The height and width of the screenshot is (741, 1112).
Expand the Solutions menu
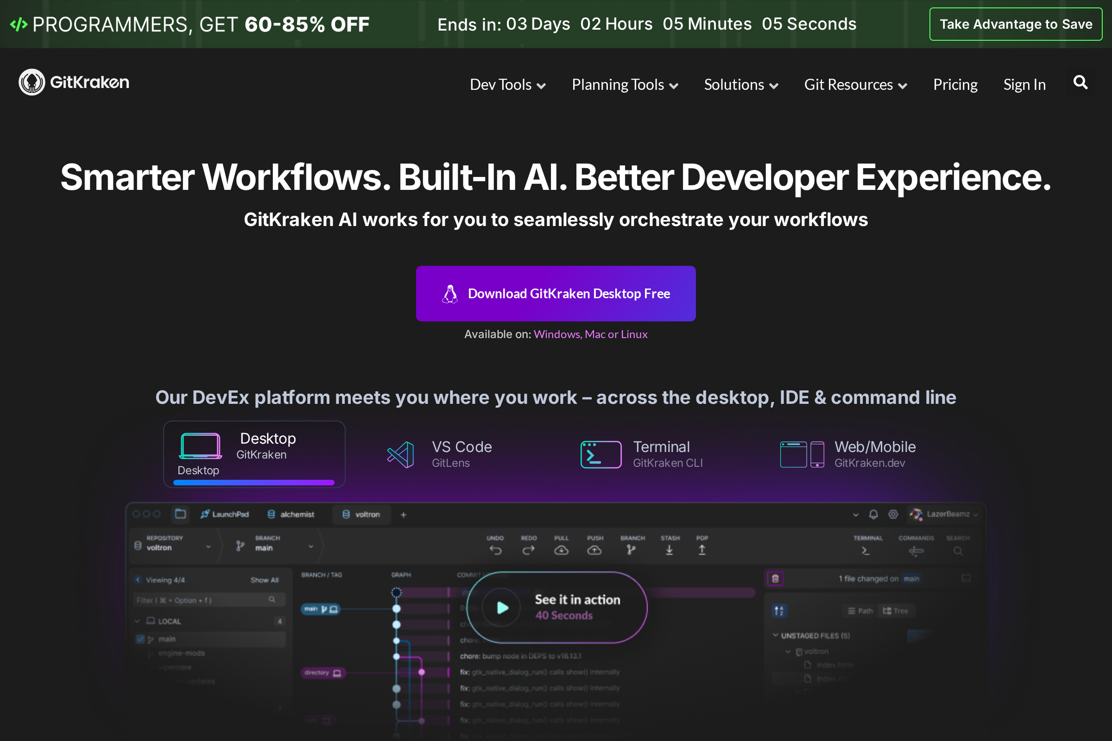point(741,85)
